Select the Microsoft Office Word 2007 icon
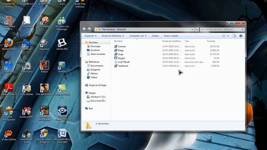267x150 pixels. pyautogui.click(x=62, y=136)
